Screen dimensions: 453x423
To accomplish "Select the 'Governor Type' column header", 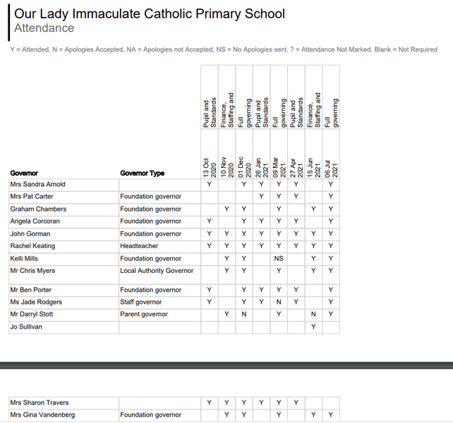I will tap(142, 173).
